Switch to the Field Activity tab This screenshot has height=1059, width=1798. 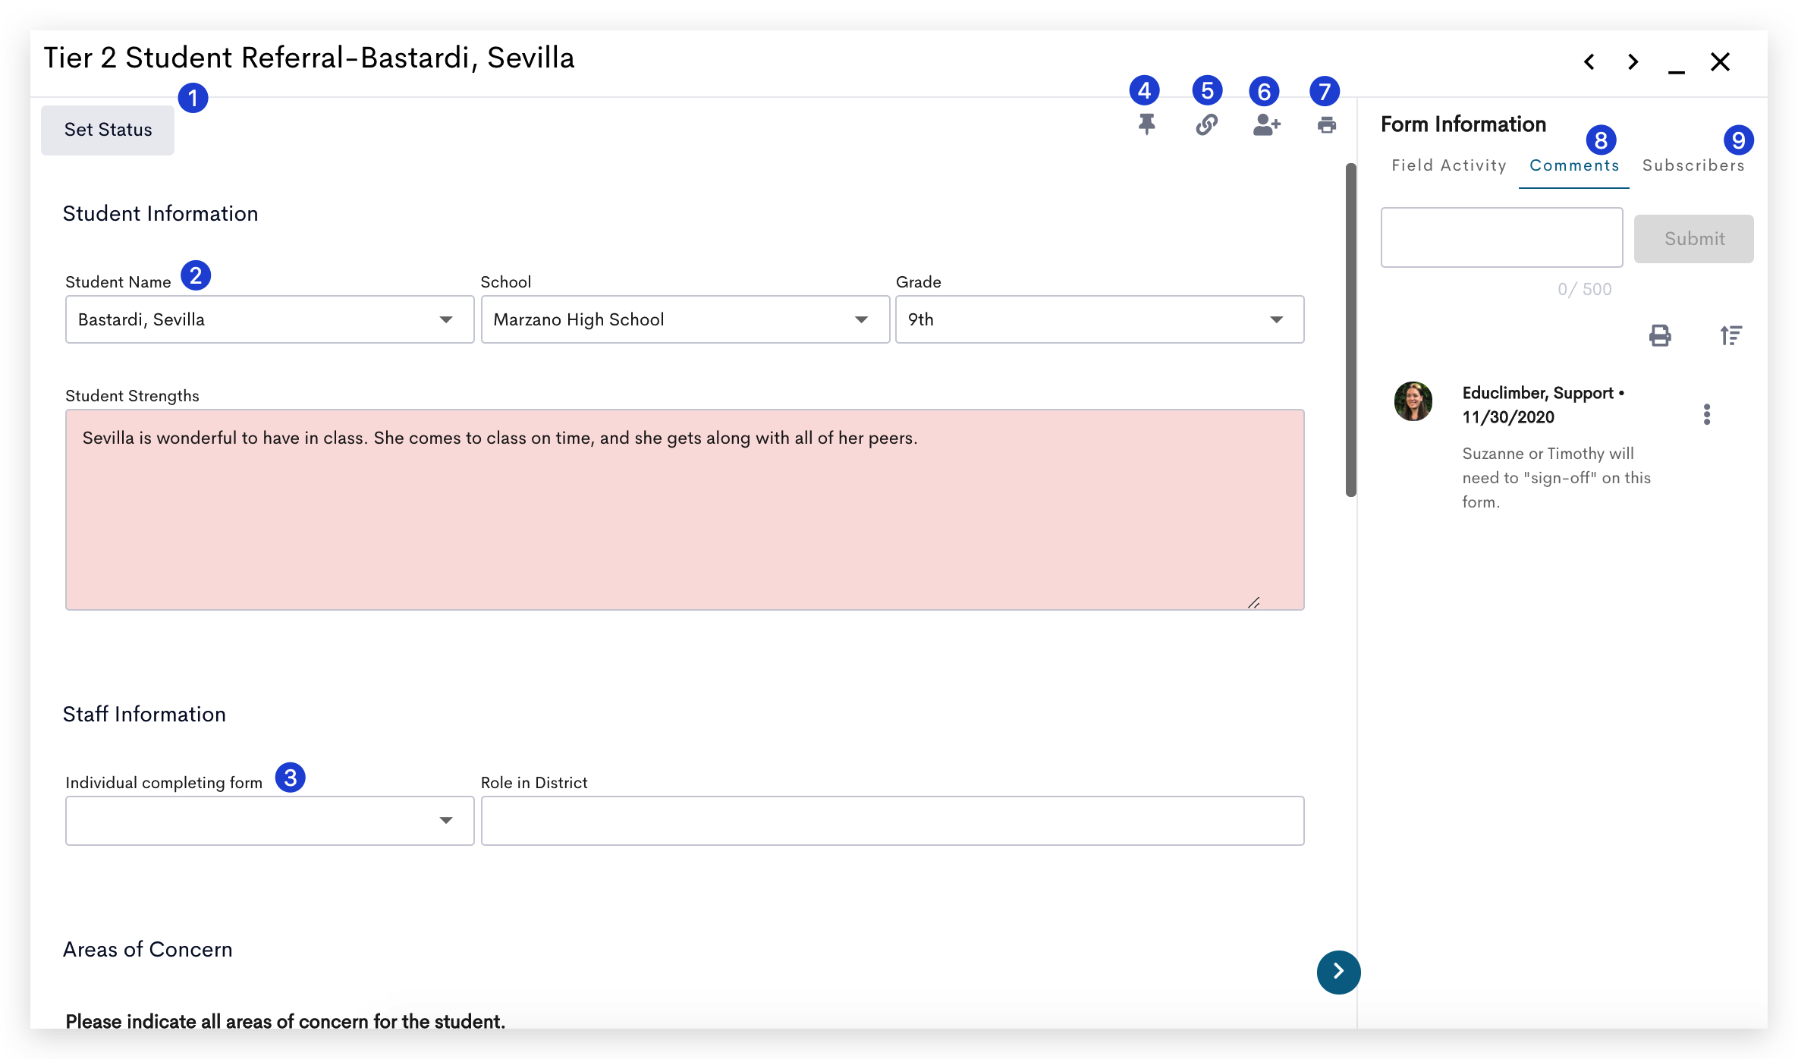coord(1448,165)
